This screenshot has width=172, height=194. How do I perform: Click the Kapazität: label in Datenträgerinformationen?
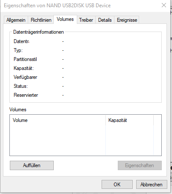[23, 68]
